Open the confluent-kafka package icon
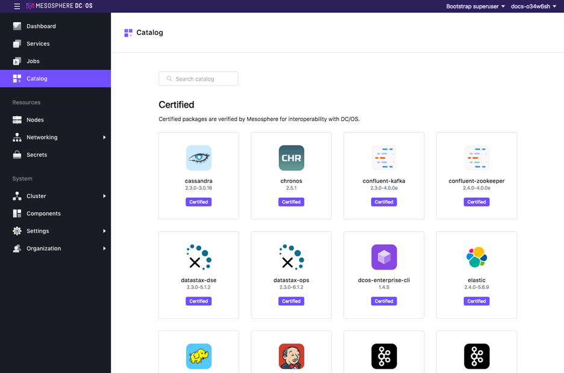564x373 pixels. click(x=384, y=158)
